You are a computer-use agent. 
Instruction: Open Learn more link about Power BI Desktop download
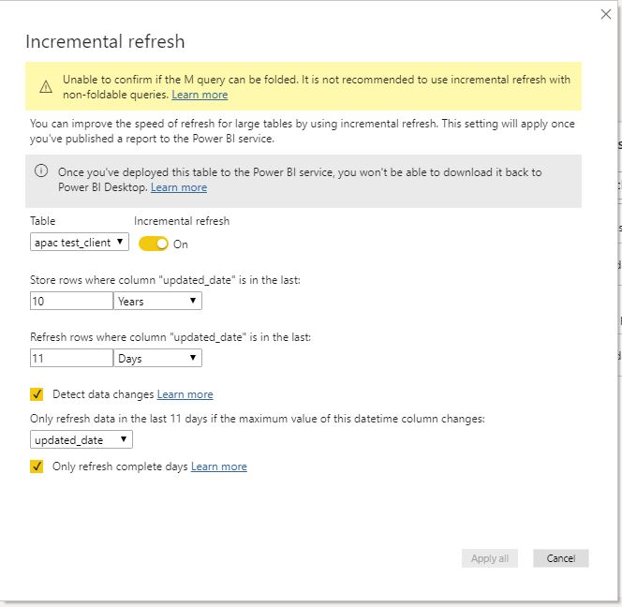pyautogui.click(x=179, y=187)
